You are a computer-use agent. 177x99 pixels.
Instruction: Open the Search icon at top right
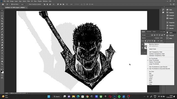point(171,4)
